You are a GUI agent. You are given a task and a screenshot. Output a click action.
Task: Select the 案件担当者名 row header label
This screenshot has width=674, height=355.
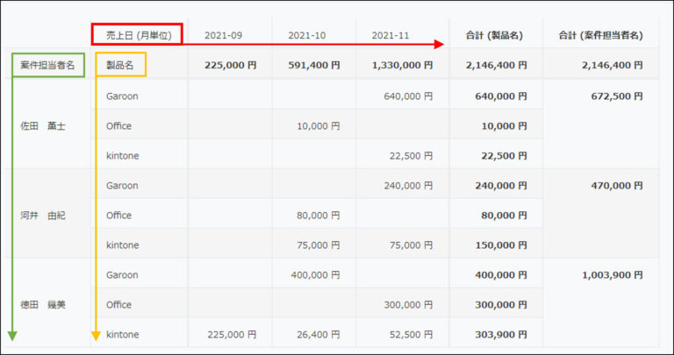pyautogui.click(x=47, y=65)
